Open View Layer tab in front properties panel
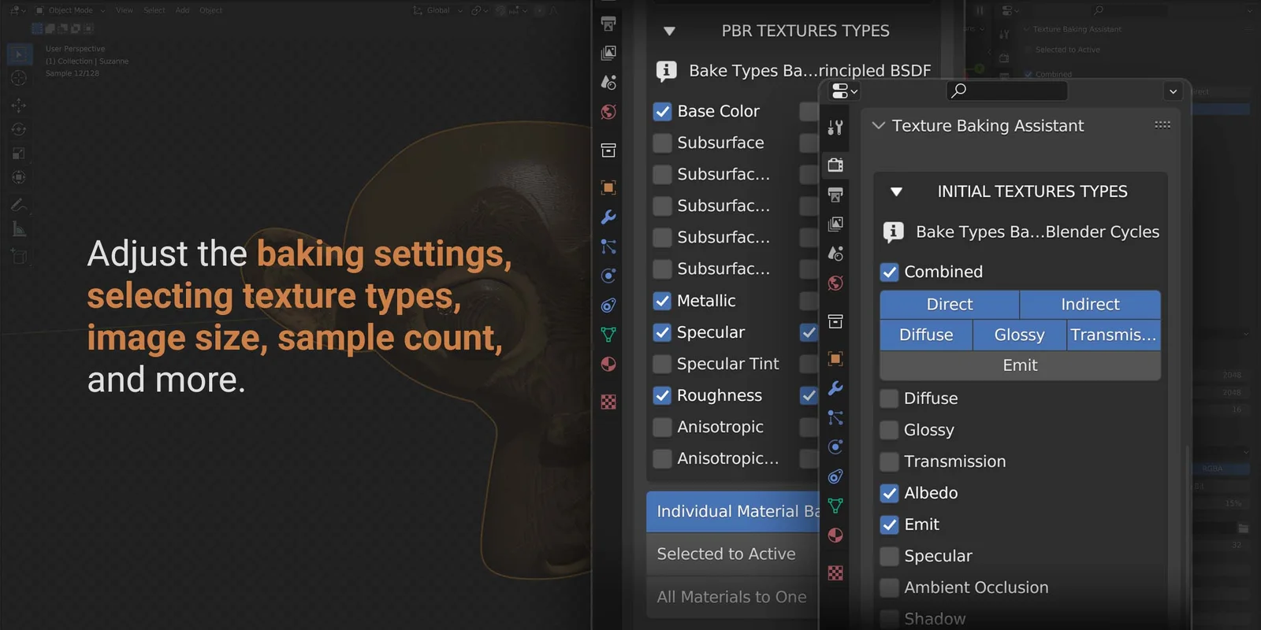Image resolution: width=1261 pixels, height=630 pixels. click(835, 224)
